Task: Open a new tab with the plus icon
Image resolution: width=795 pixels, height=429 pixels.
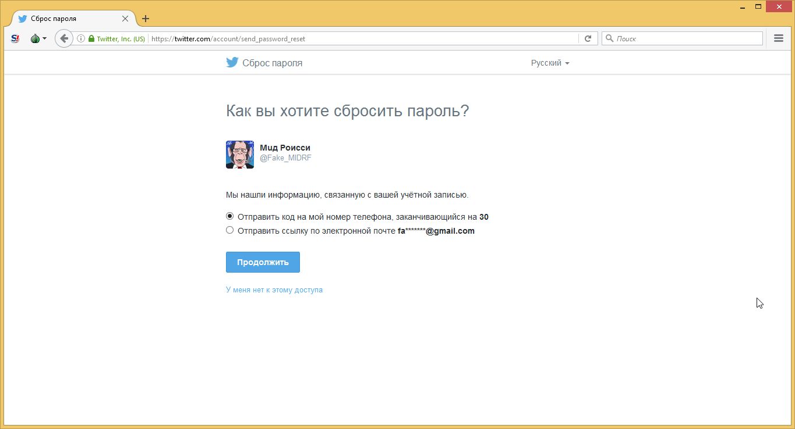Action: coord(146,19)
